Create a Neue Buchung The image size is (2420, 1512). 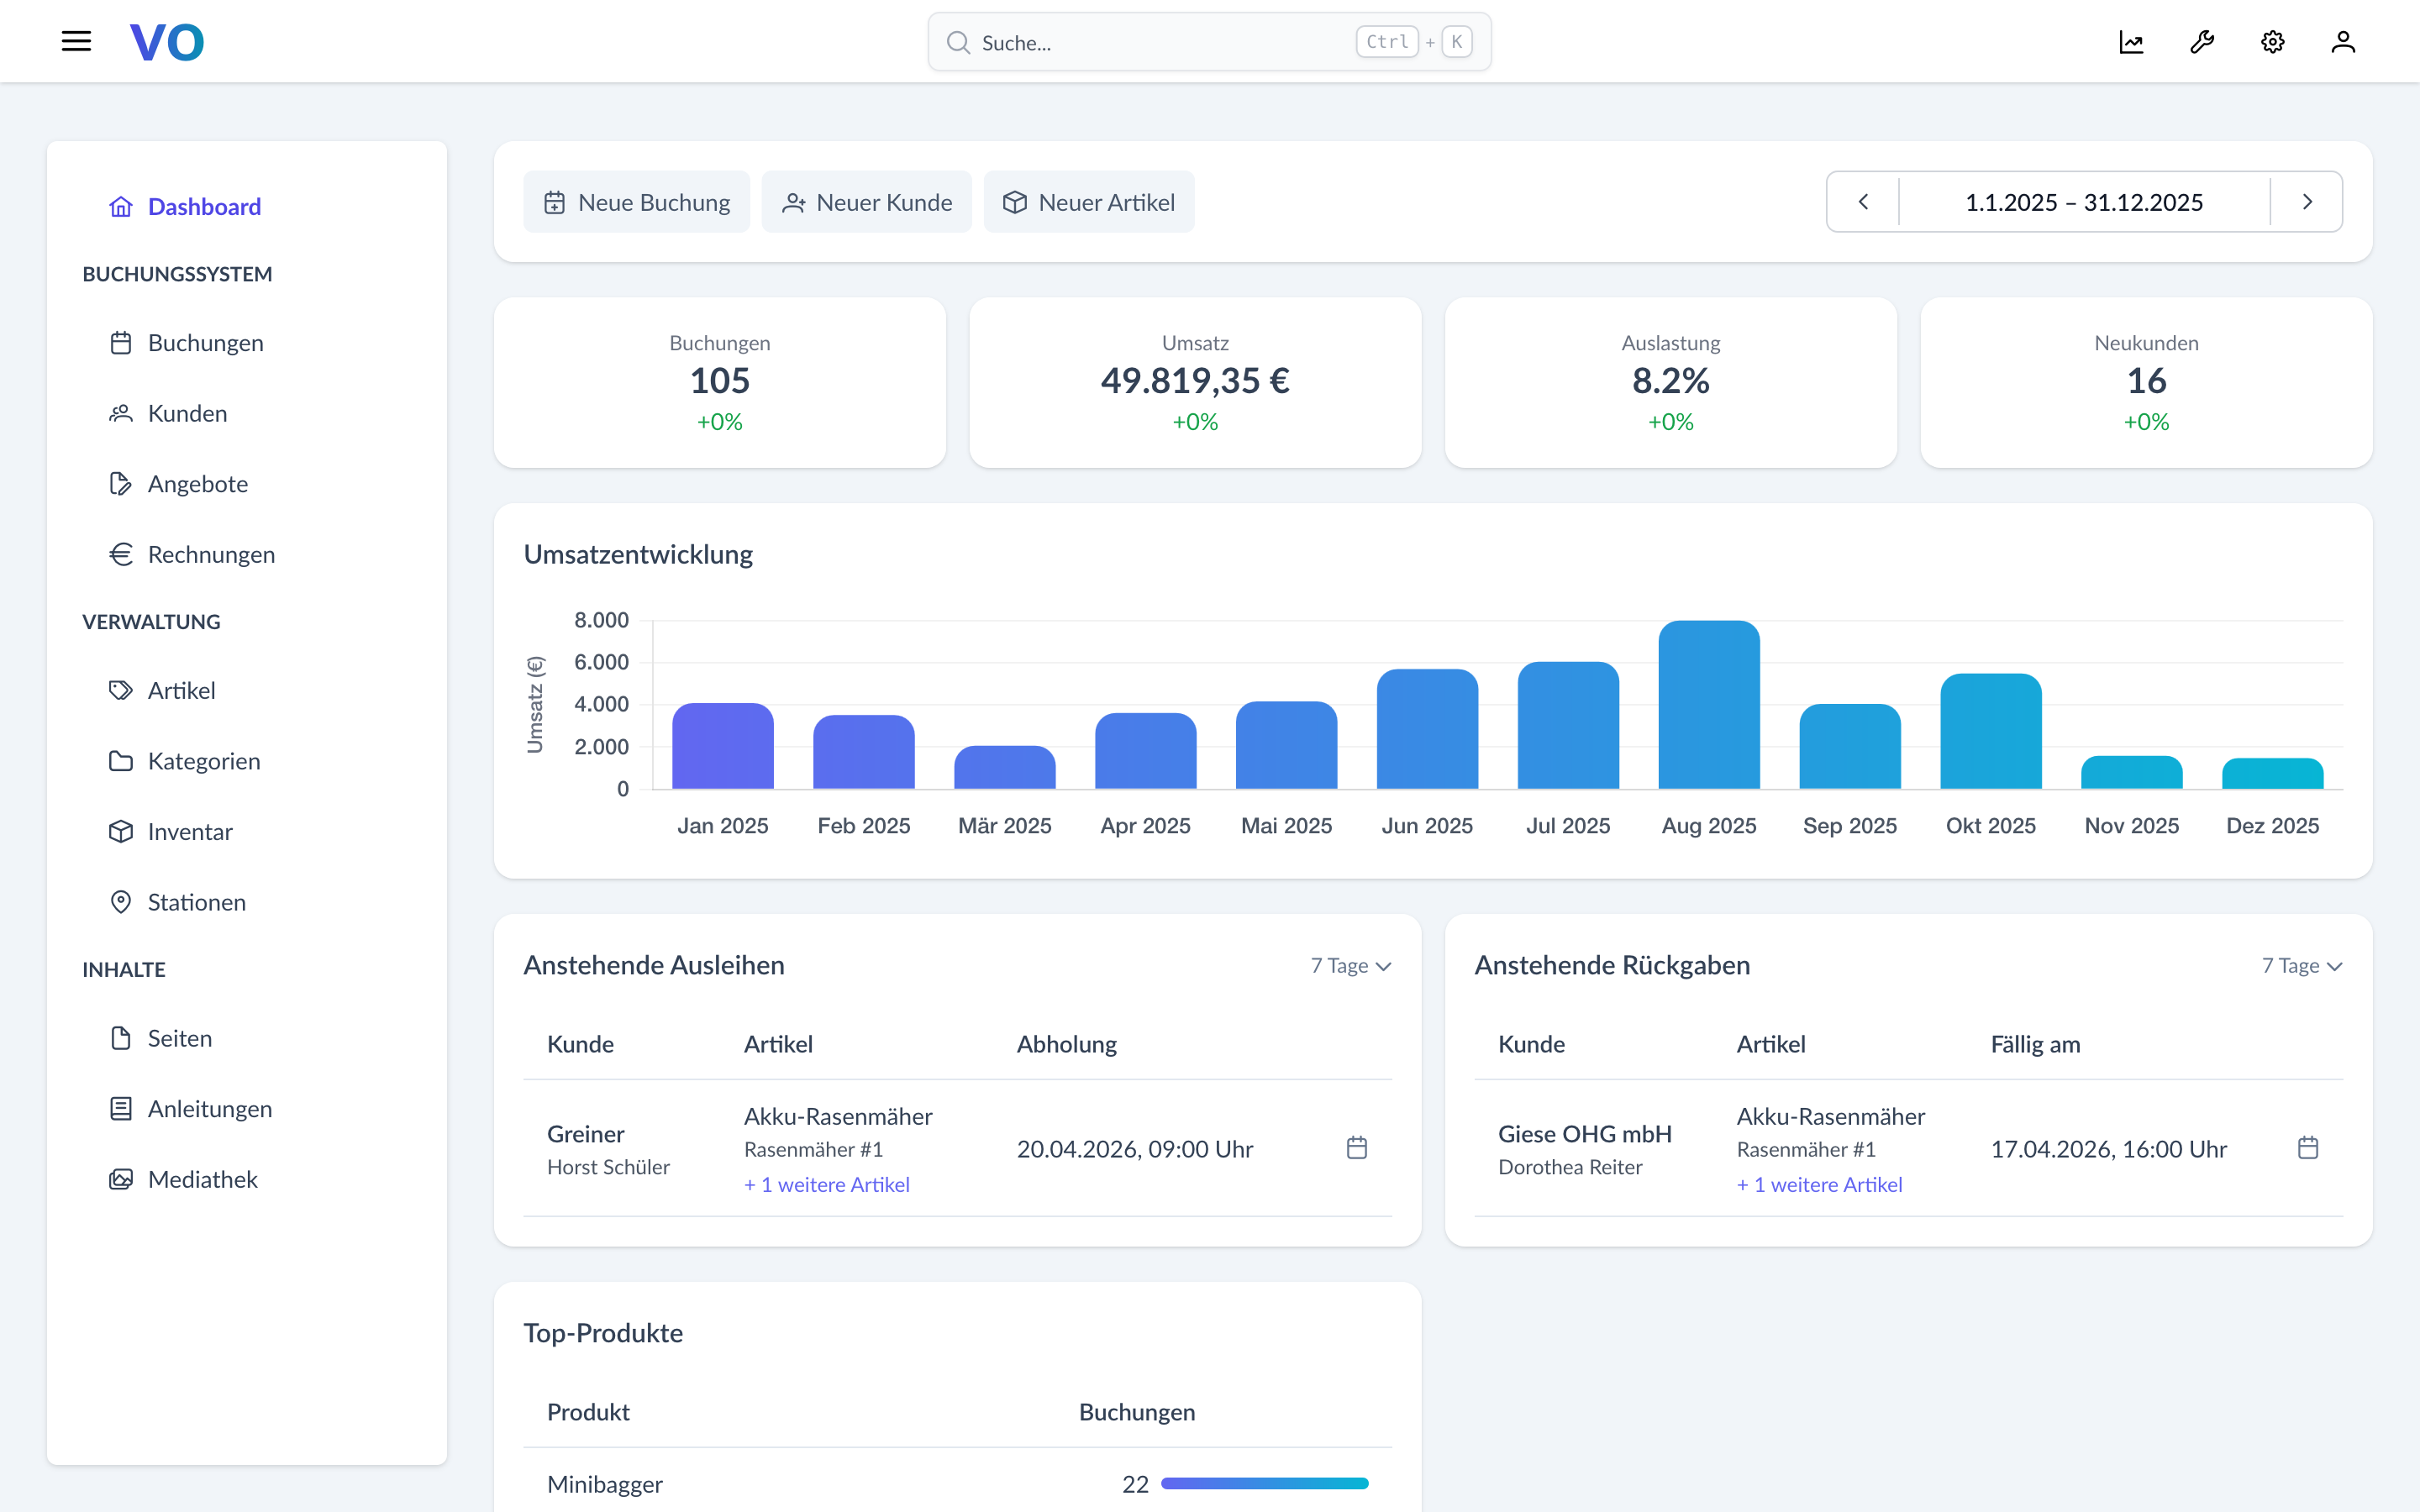pos(636,201)
